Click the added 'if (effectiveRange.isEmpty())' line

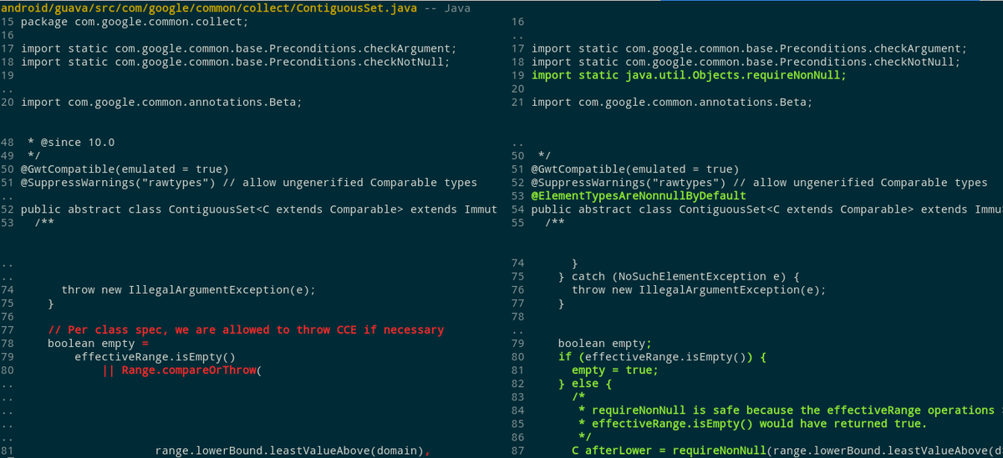pos(662,357)
